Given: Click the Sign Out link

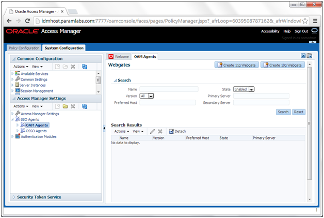Looking at the screenshot, I should click(x=301, y=31).
